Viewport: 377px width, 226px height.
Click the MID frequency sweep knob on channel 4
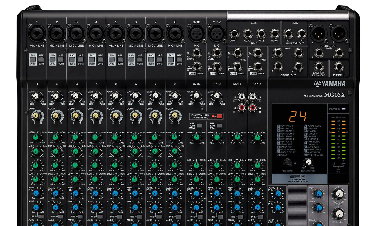point(95,151)
